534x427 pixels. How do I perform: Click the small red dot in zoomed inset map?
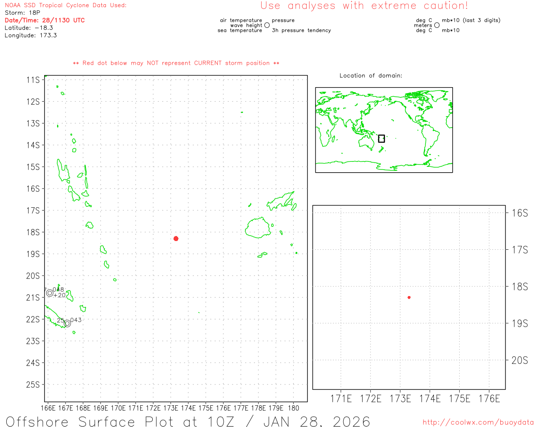click(x=409, y=297)
